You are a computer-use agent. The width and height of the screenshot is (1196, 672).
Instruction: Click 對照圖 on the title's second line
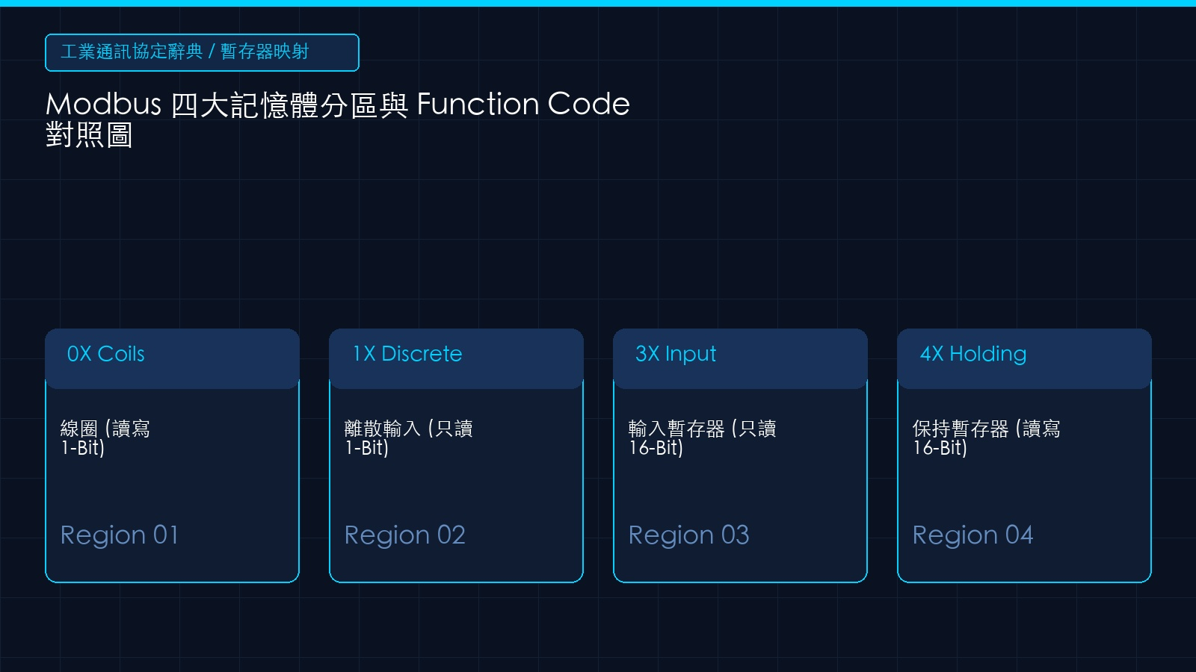pyautogui.click(x=89, y=135)
